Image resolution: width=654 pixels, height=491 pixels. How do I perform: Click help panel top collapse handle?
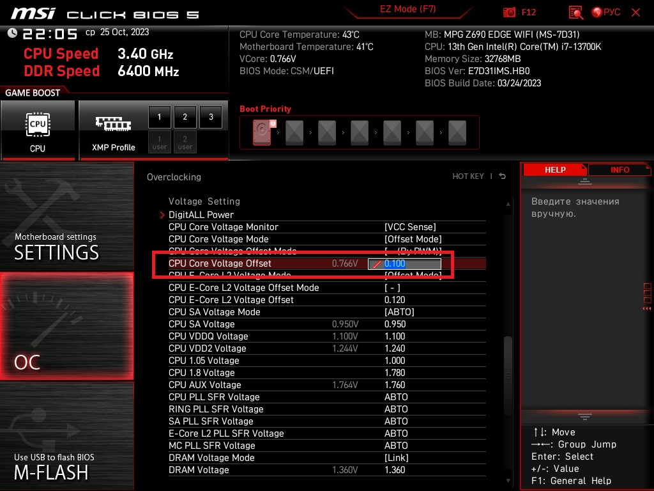pos(585,182)
